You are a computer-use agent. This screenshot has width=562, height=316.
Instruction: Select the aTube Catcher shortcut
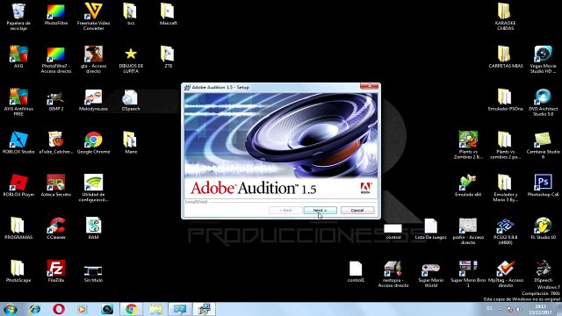[x=56, y=142]
